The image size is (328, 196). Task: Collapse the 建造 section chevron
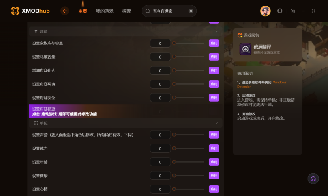[x=217, y=31]
